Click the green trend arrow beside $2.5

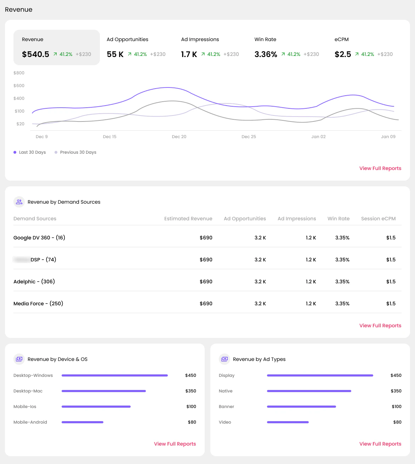tap(357, 54)
